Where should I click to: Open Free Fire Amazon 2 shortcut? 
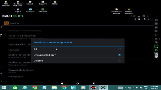coord(129,11)
